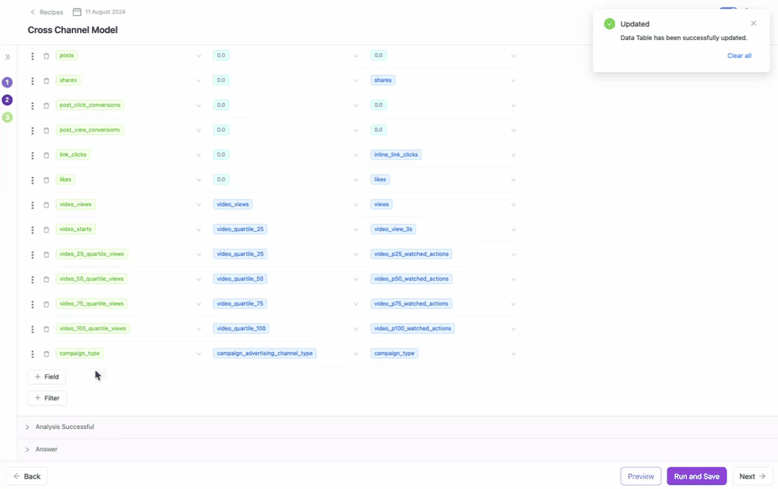Click Clear all in notification
Image resolution: width=778 pixels, height=489 pixels.
point(739,56)
